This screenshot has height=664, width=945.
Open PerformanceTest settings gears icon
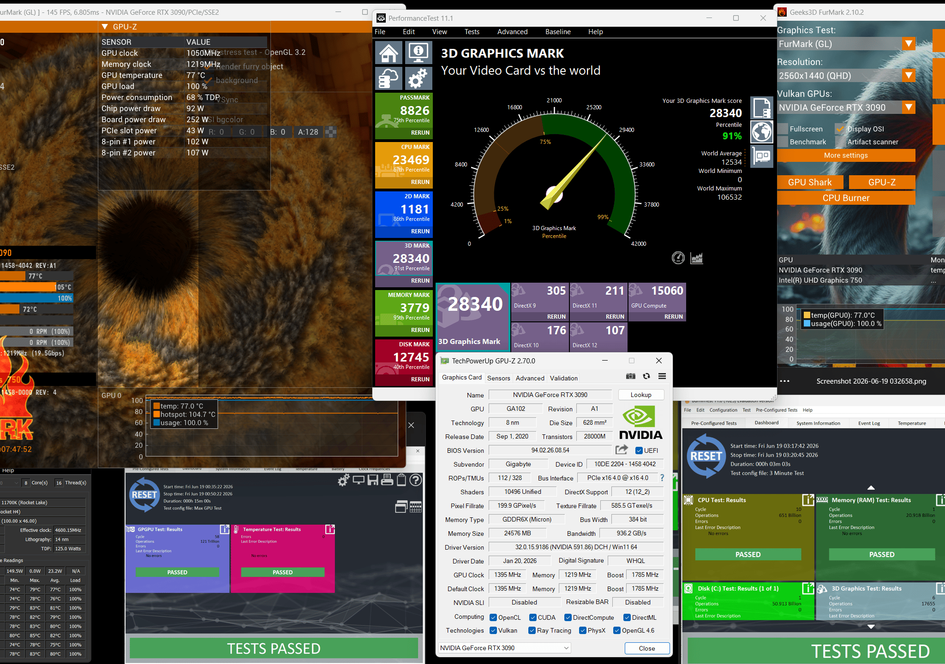click(419, 78)
